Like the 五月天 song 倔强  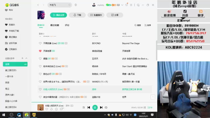coord(40,58)
